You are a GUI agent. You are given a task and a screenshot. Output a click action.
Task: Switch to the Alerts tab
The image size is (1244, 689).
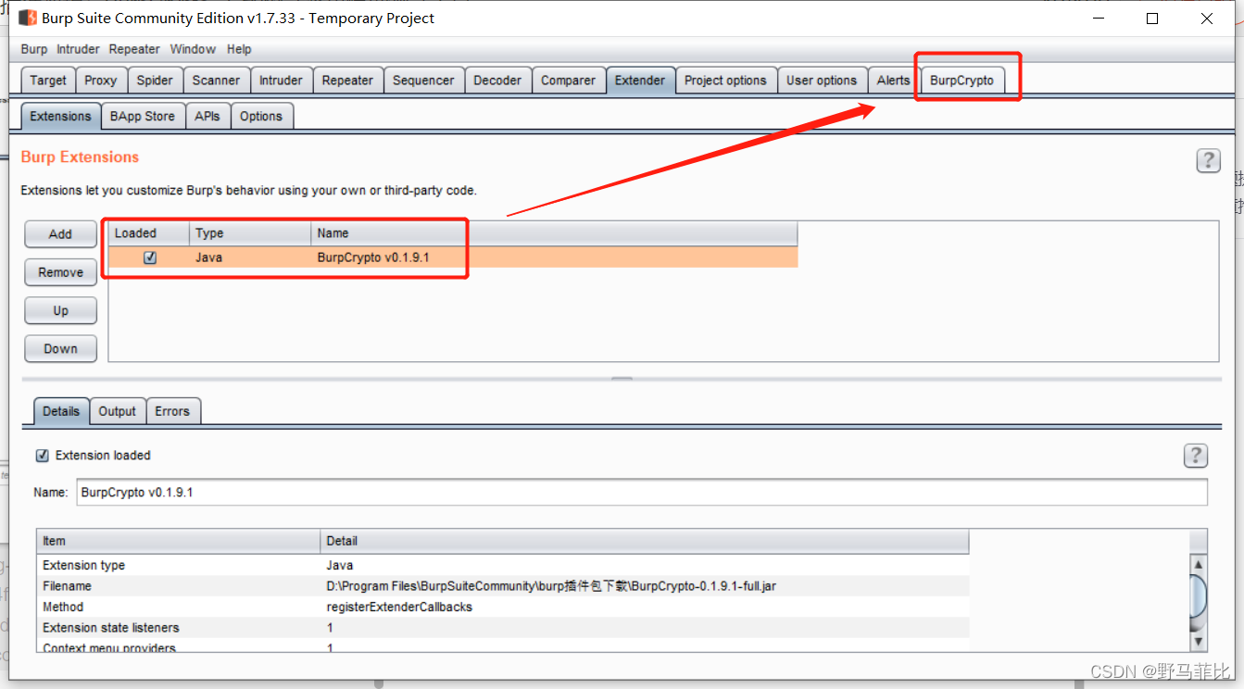pyautogui.click(x=893, y=81)
